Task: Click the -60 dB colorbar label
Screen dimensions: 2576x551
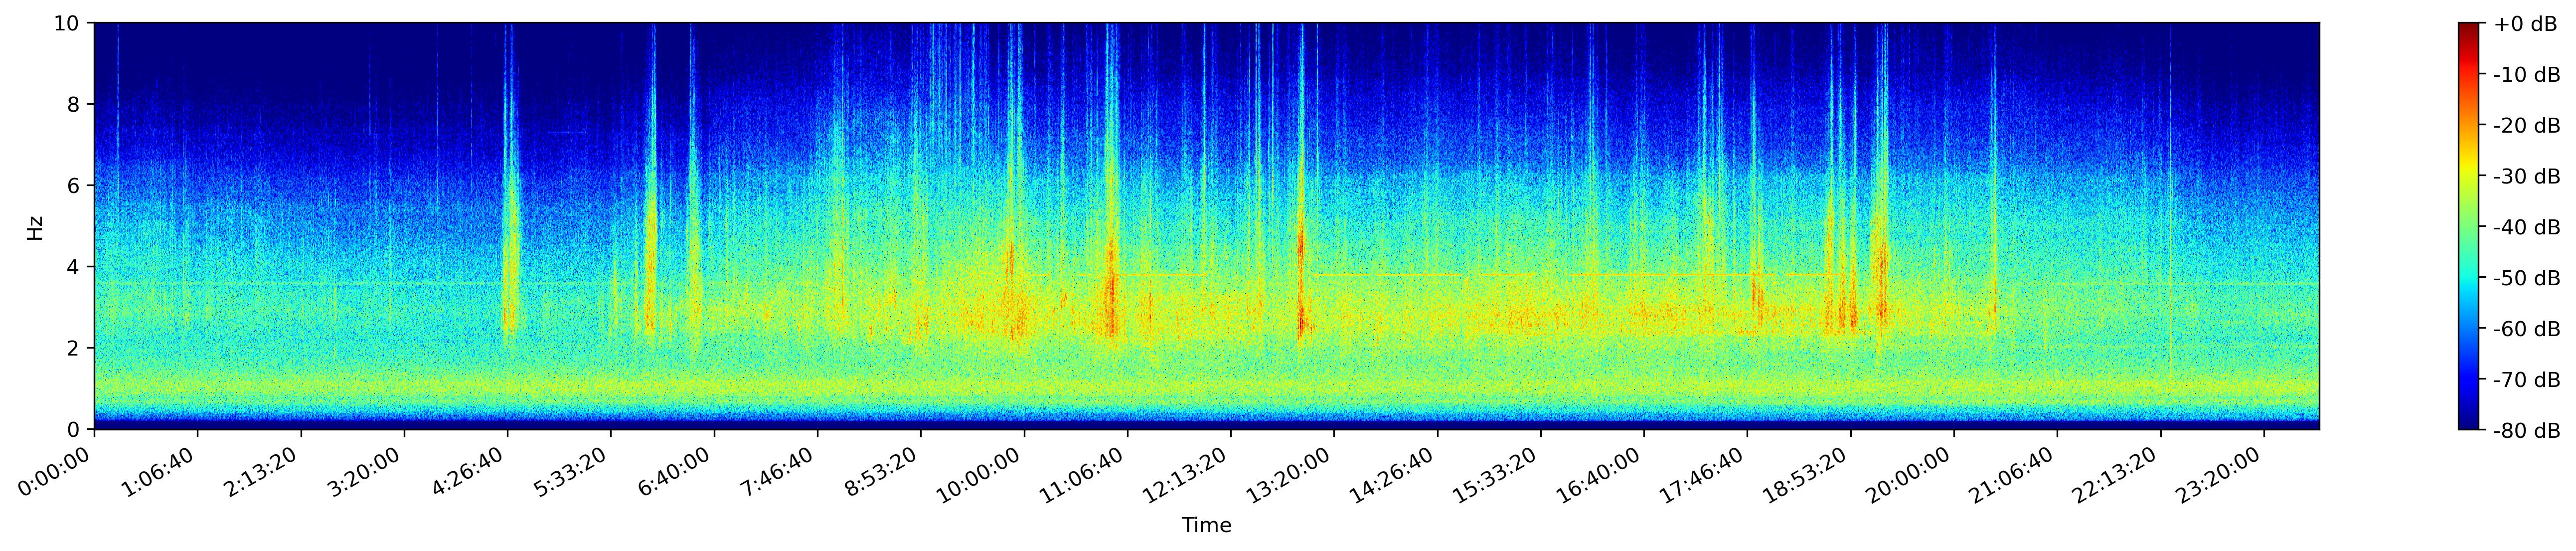Action: tap(2527, 329)
